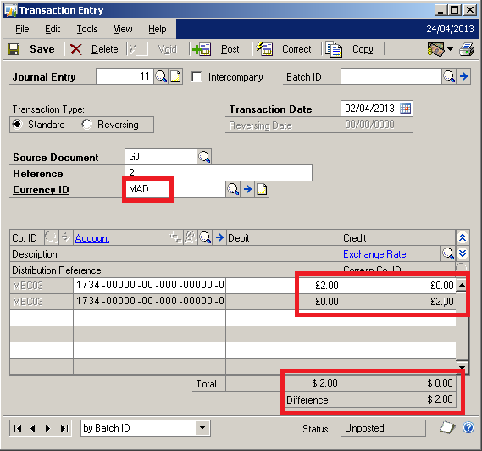The height and width of the screenshot is (451, 482).
Task: Open the Journal Entry note icon
Action: [x=175, y=76]
